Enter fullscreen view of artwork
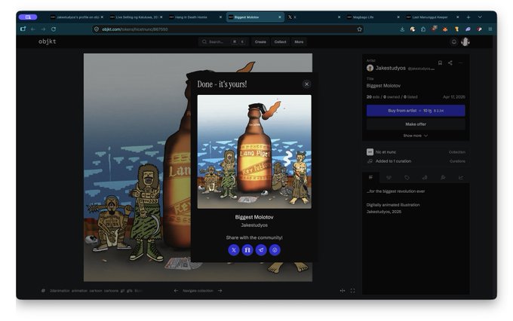This screenshot has width=513, height=321. [x=353, y=291]
